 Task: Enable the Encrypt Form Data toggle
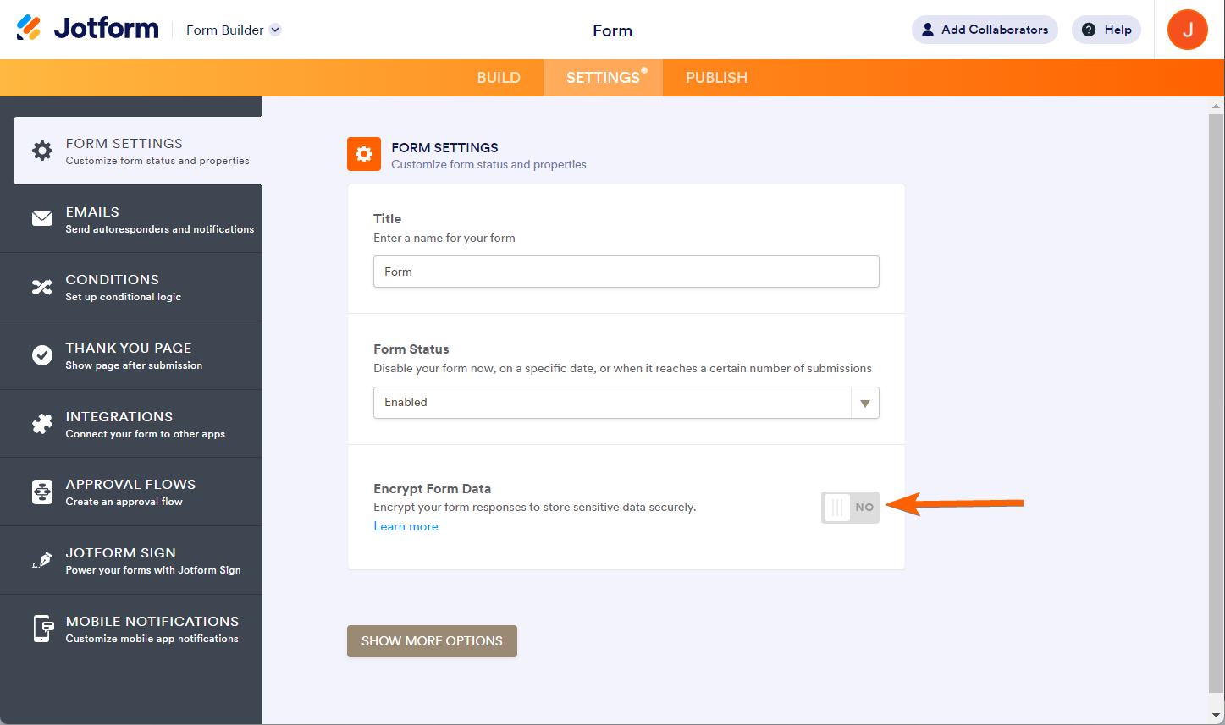click(x=850, y=508)
